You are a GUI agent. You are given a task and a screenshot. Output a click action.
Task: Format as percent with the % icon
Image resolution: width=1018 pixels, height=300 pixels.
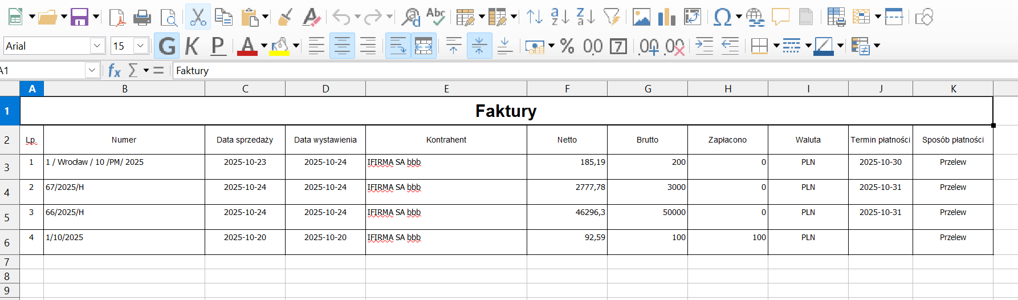point(567,46)
